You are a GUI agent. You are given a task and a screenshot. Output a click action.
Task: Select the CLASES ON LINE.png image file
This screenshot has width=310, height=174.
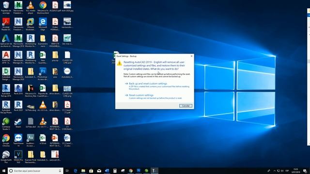67,90
